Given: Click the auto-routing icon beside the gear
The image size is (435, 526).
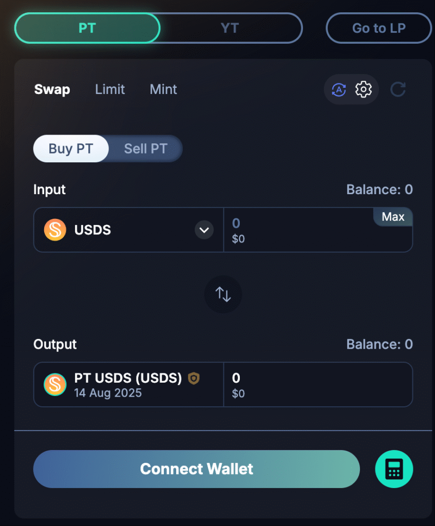Looking at the screenshot, I should point(339,89).
